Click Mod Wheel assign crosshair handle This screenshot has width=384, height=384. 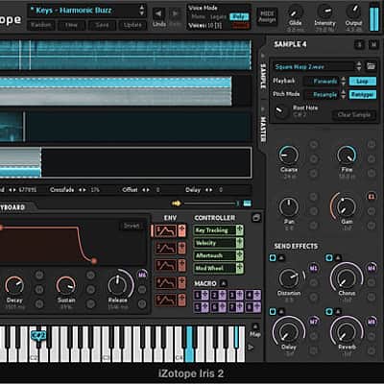tap(240, 268)
